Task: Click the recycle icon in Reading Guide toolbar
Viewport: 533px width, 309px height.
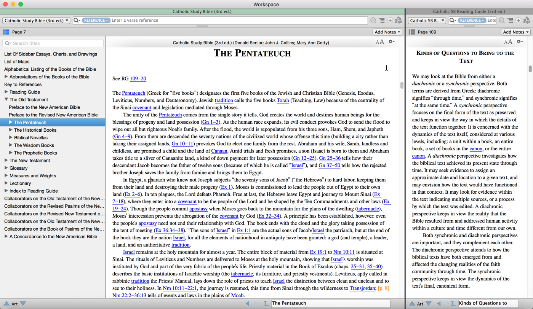Action: (x=527, y=20)
